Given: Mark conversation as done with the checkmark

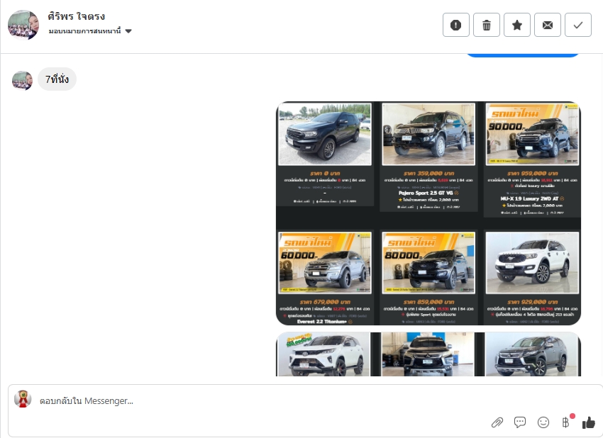Looking at the screenshot, I should (578, 25).
